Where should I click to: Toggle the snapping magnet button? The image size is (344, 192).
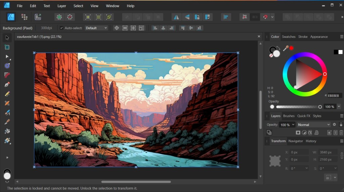pos(265,17)
